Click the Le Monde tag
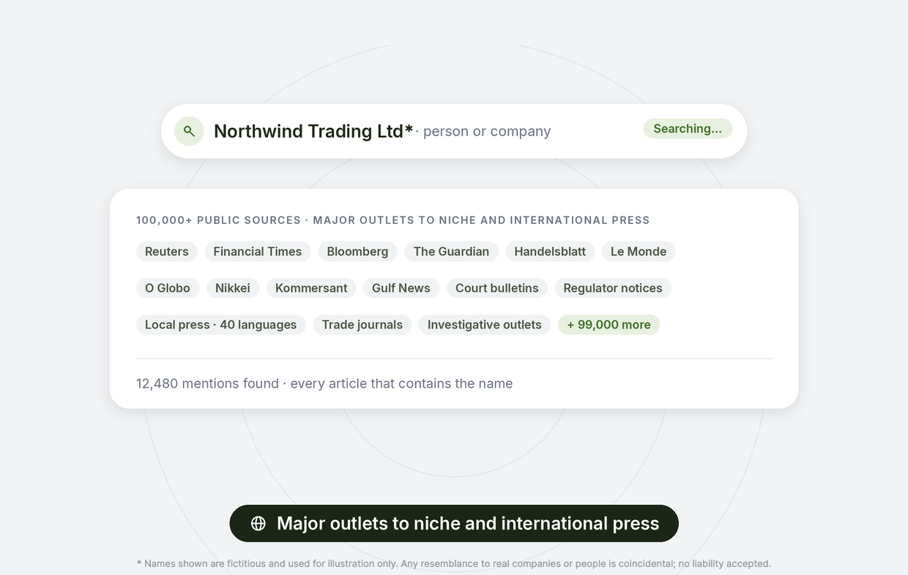 click(x=639, y=252)
